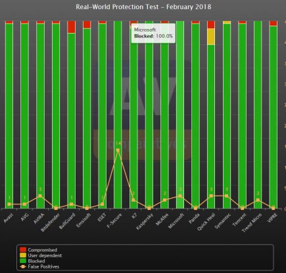
Task: Click the red Compromised segment of Quick Heal
Action: pyautogui.click(x=211, y=24)
